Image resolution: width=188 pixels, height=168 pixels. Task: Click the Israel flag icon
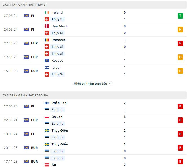[47, 68]
